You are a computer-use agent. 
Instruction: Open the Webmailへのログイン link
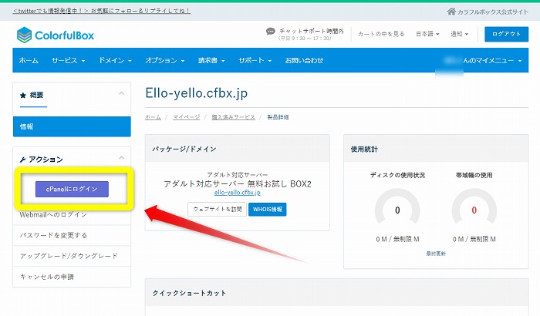(53, 215)
